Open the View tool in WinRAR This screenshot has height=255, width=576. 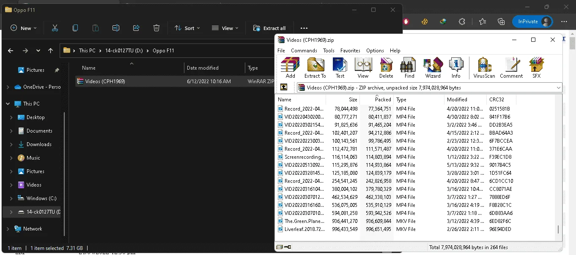pyautogui.click(x=363, y=68)
